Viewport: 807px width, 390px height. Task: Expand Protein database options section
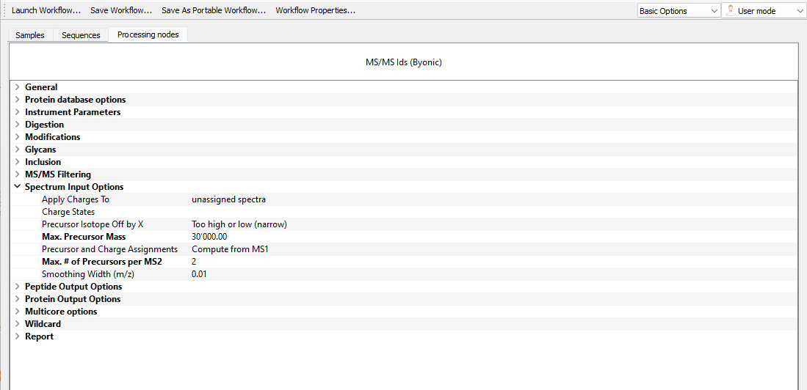coord(18,100)
